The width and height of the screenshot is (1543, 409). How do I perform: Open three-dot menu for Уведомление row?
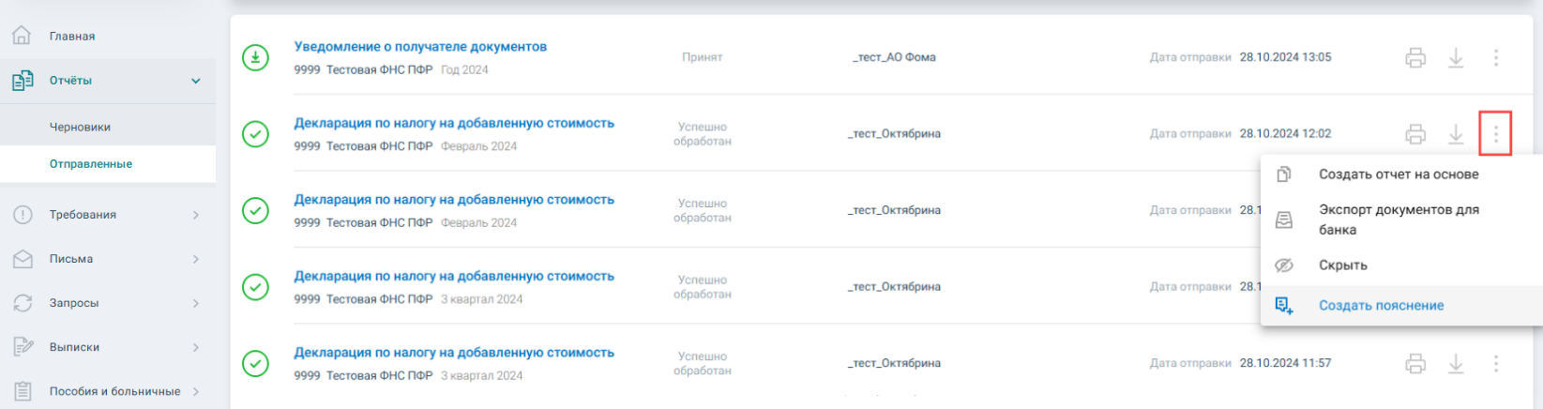(x=1496, y=58)
